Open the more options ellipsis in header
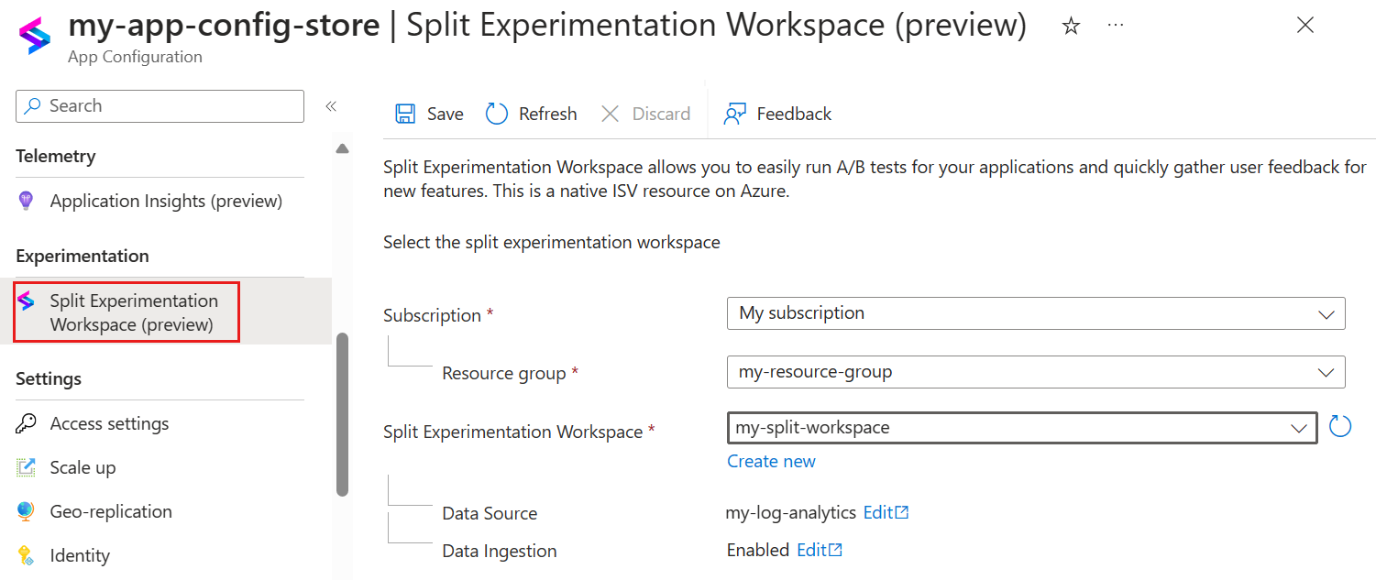 (x=1116, y=26)
